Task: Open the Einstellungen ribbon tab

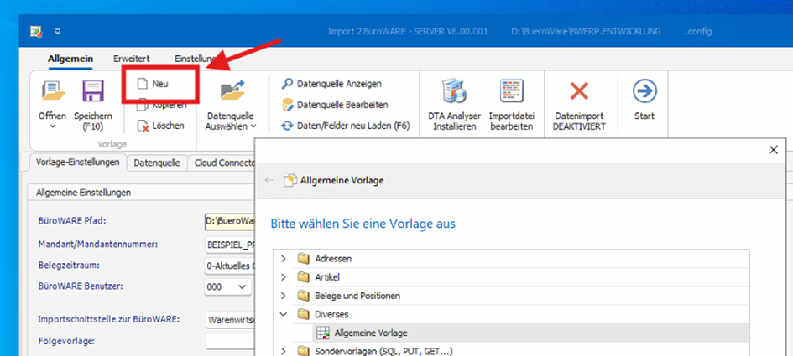Action: [196, 59]
